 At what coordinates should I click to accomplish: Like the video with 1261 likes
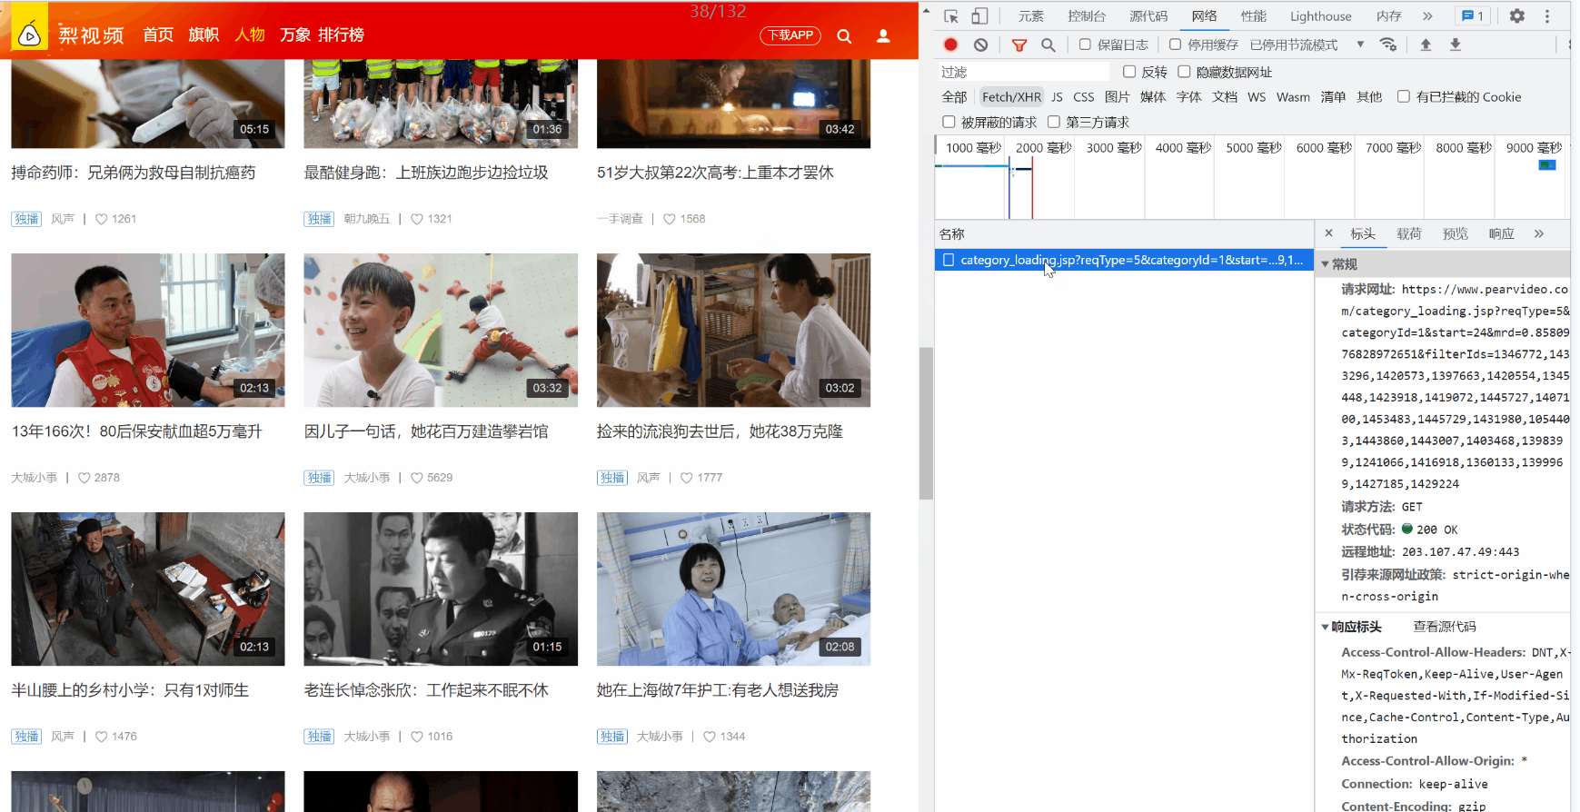click(x=101, y=219)
